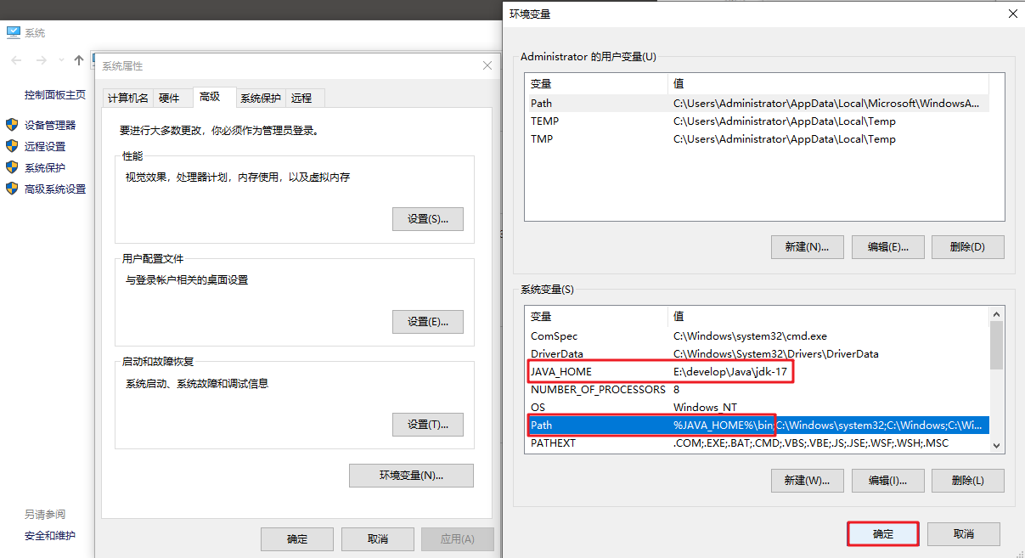Click the forward arrow in the 系统 window
Viewport: 1025px width, 558px height.
click(41, 60)
